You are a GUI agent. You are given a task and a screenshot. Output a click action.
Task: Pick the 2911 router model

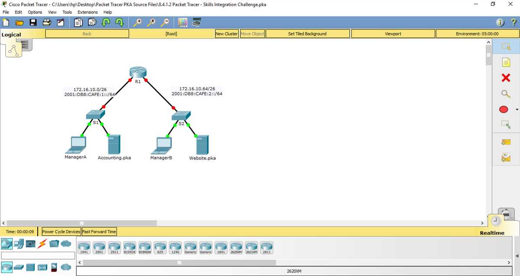click(x=114, y=248)
